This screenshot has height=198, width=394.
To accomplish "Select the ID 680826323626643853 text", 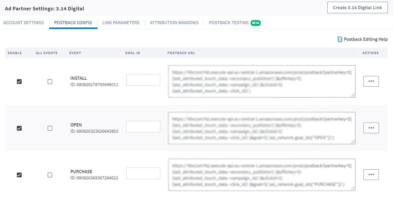I will pos(94,131).
